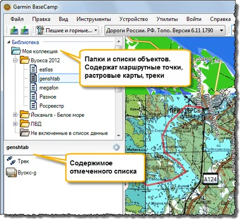
Task: Click the A124 road sign on map
Action: [210, 179]
